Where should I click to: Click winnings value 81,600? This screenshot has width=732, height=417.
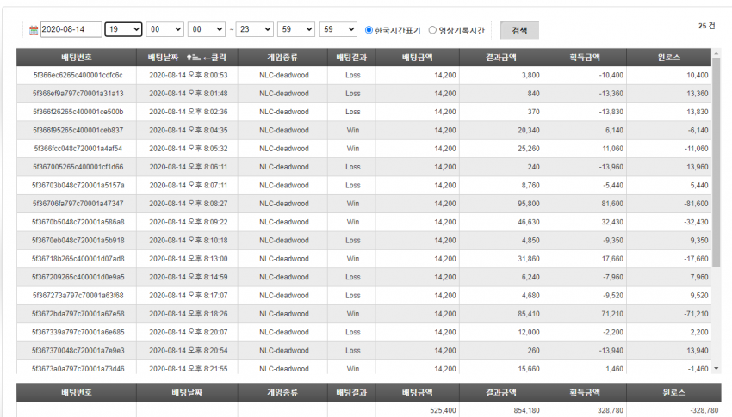click(612, 204)
